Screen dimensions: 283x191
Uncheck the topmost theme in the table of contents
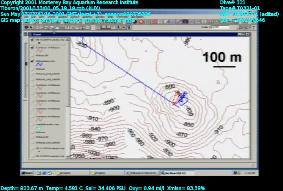[x=32, y=40]
